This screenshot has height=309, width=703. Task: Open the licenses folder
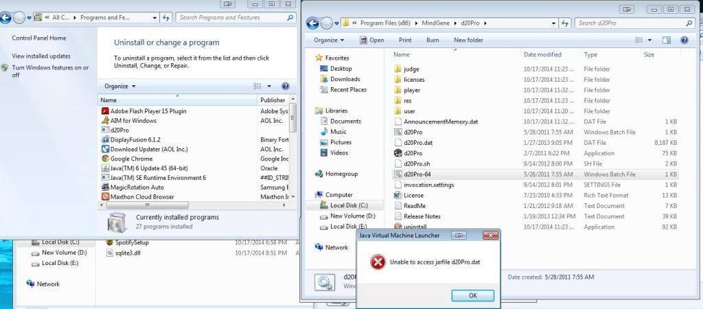414,80
